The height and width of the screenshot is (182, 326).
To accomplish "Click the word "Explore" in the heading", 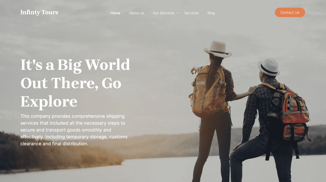I will [49, 102].
